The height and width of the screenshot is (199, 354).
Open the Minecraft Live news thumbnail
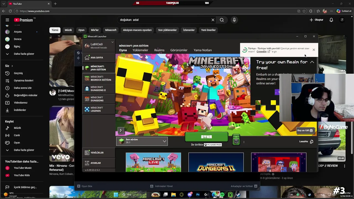coord(153,162)
